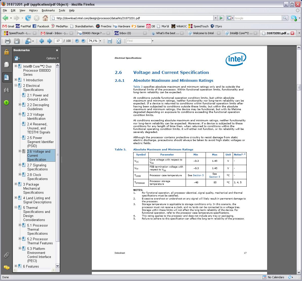Open the Gmail bookmark toolbar shortcut
302x281 pixels.
point(8,26)
